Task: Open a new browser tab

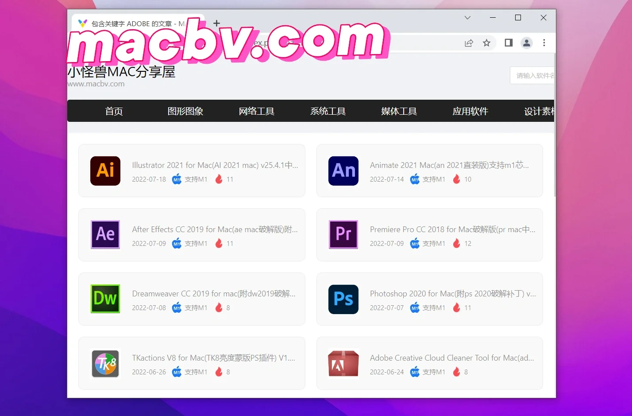Action: point(216,23)
